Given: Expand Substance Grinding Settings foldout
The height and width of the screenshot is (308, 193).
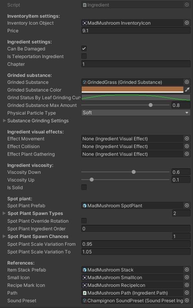Looking at the screenshot, I should (4, 121).
